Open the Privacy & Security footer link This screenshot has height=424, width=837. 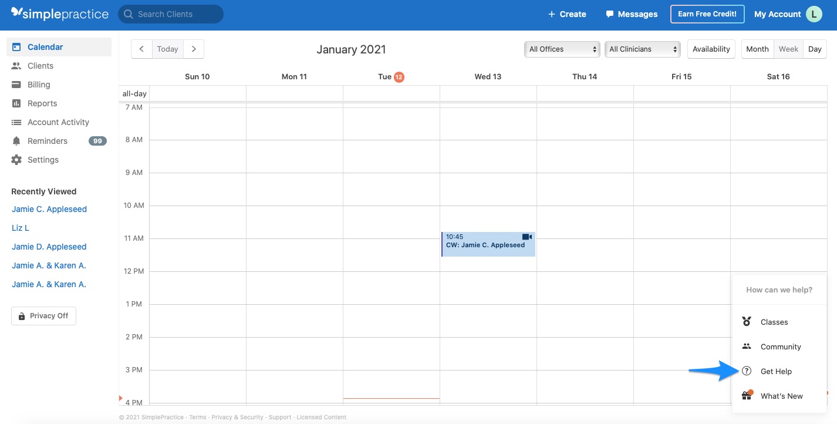(x=237, y=418)
